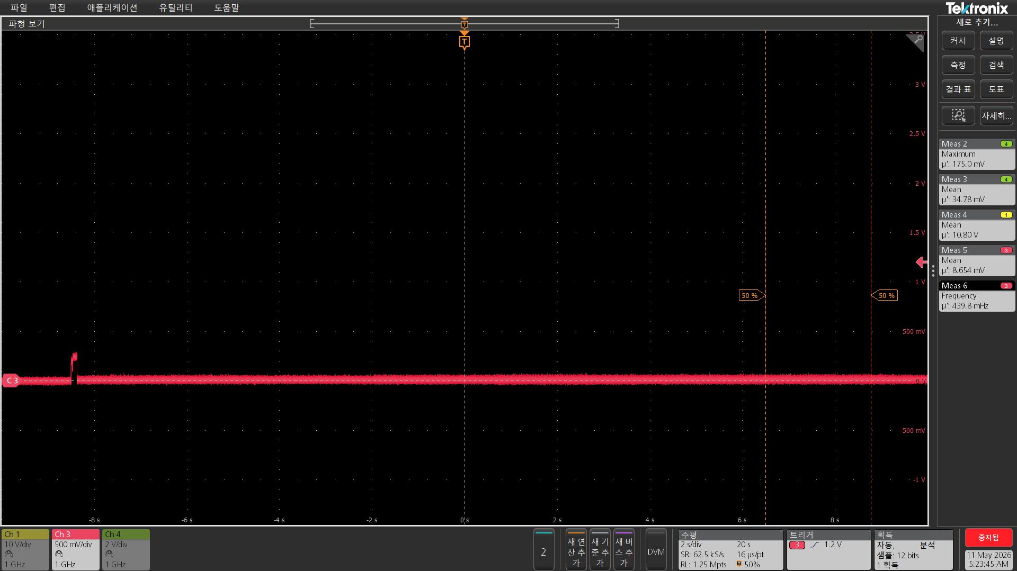This screenshot has width=1017, height=571.
Task: Click the date and time display
Action: [x=988, y=559]
